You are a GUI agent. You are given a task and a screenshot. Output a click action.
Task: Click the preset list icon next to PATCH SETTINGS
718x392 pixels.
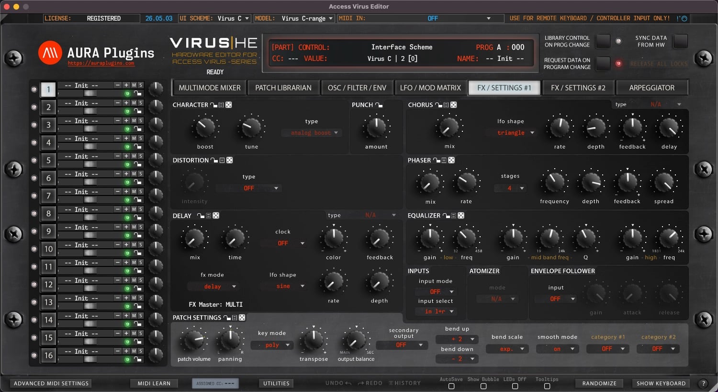click(x=235, y=318)
